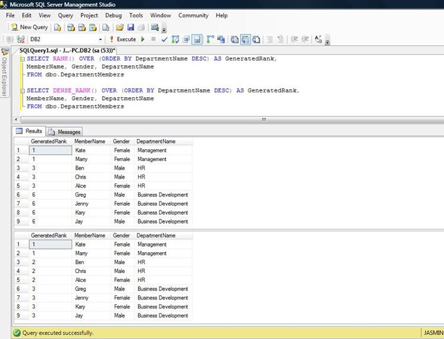Click the Open File folder icon
444x339 pixels.
click(119, 27)
